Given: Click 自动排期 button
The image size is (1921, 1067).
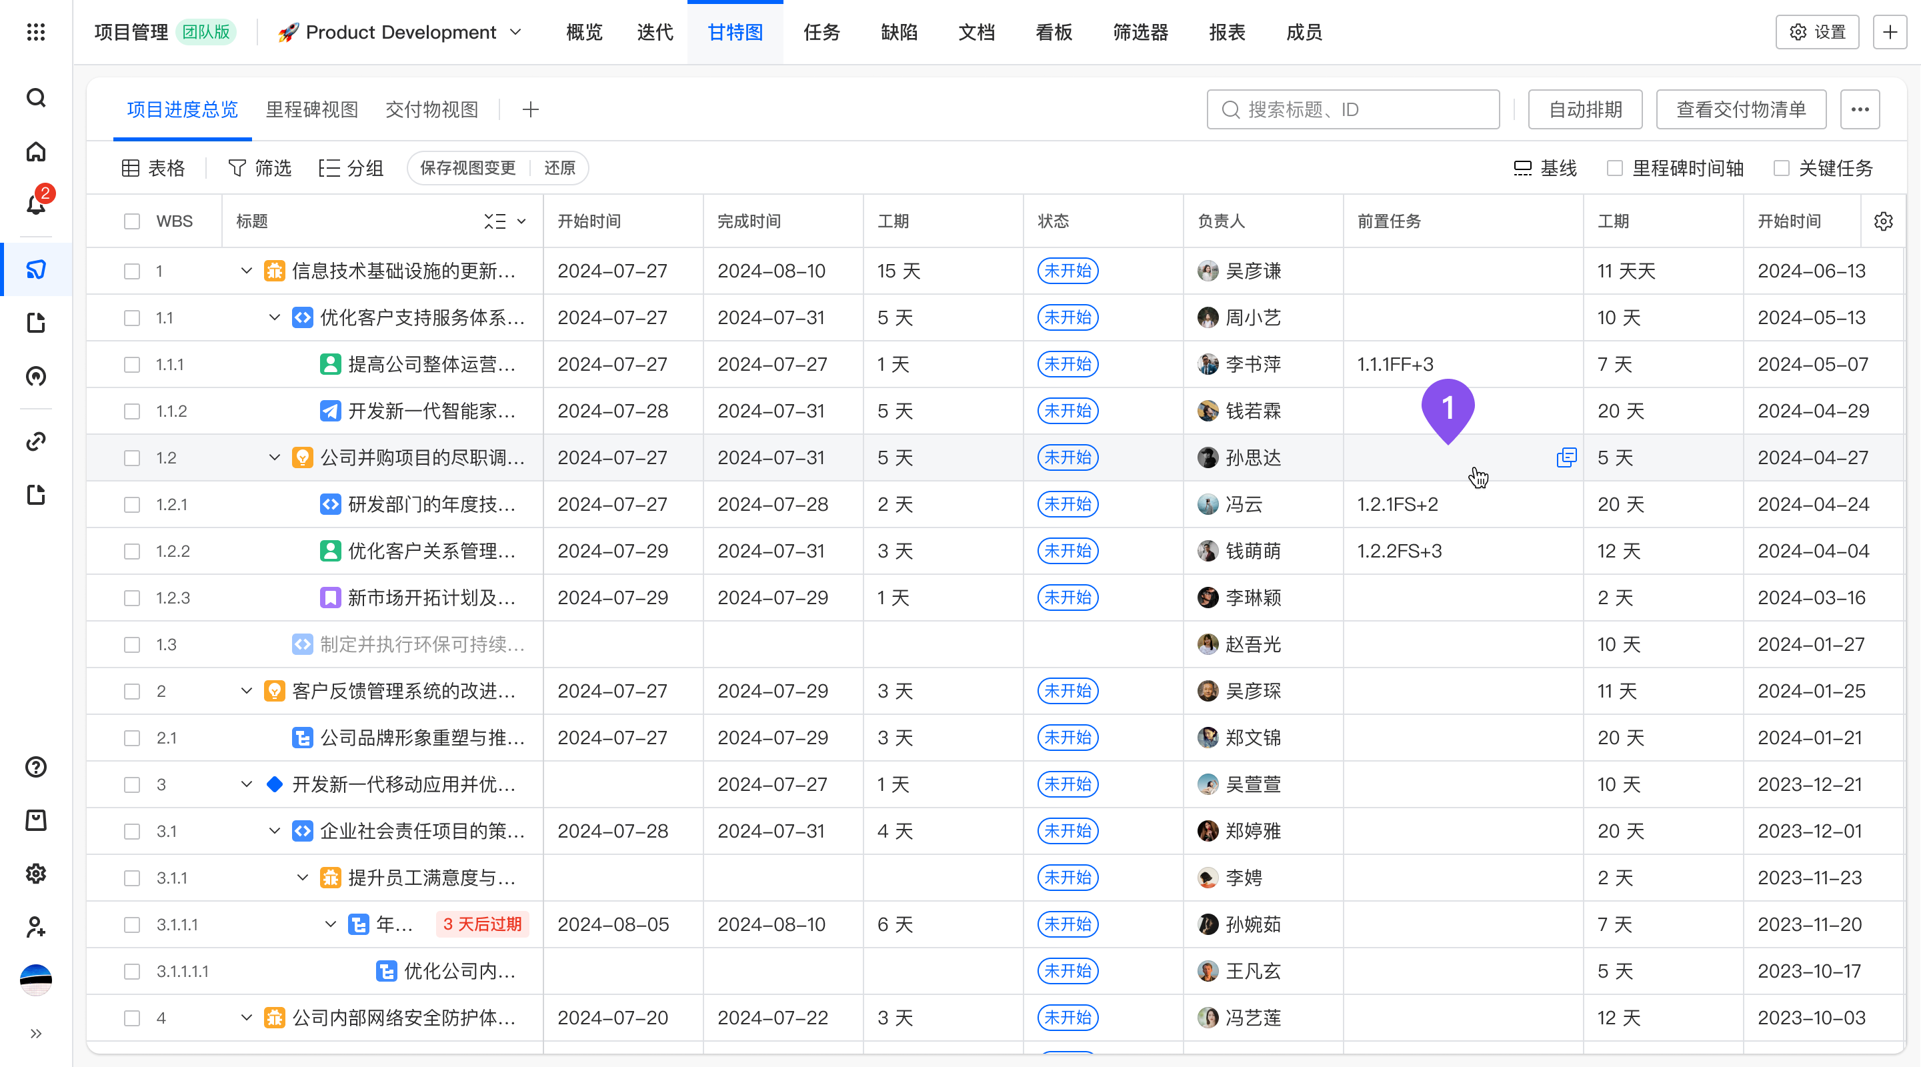Looking at the screenshot, I should tap(1586, 109).
